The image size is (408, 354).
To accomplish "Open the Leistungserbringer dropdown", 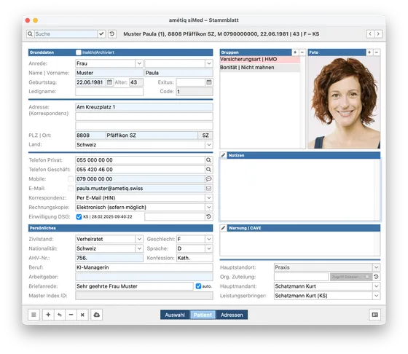I will pos(377,296).
